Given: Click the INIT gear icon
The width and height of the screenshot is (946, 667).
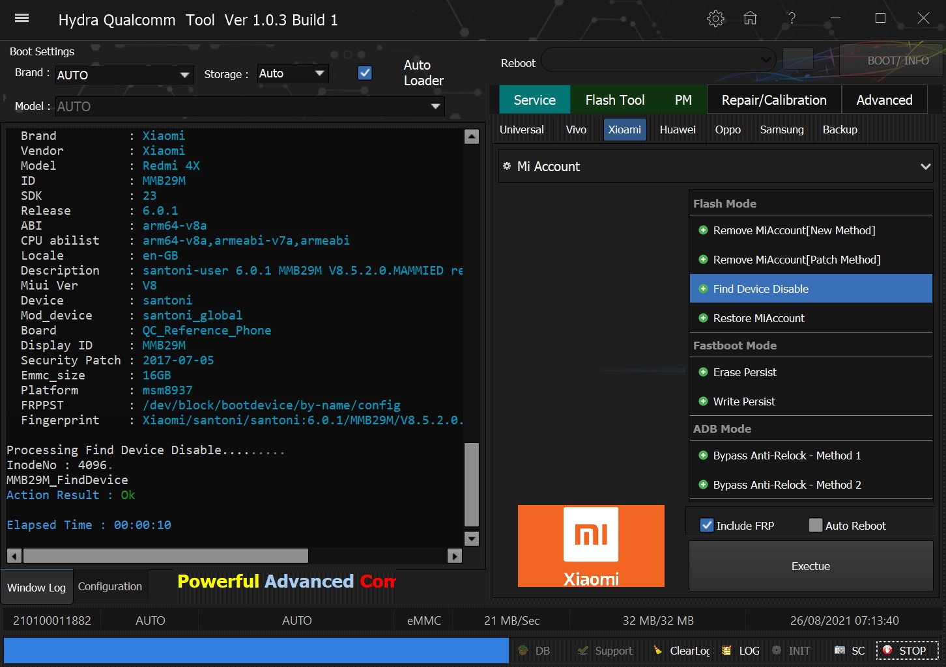Looking at the screenshot, I should click(777, 650).
